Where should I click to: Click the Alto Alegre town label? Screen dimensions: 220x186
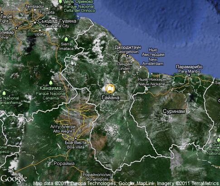click(63, 131)
